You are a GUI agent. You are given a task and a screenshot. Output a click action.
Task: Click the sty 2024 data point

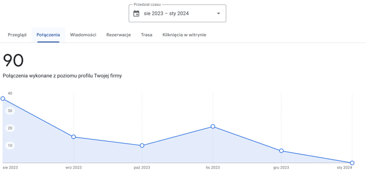tap(352, 163)
